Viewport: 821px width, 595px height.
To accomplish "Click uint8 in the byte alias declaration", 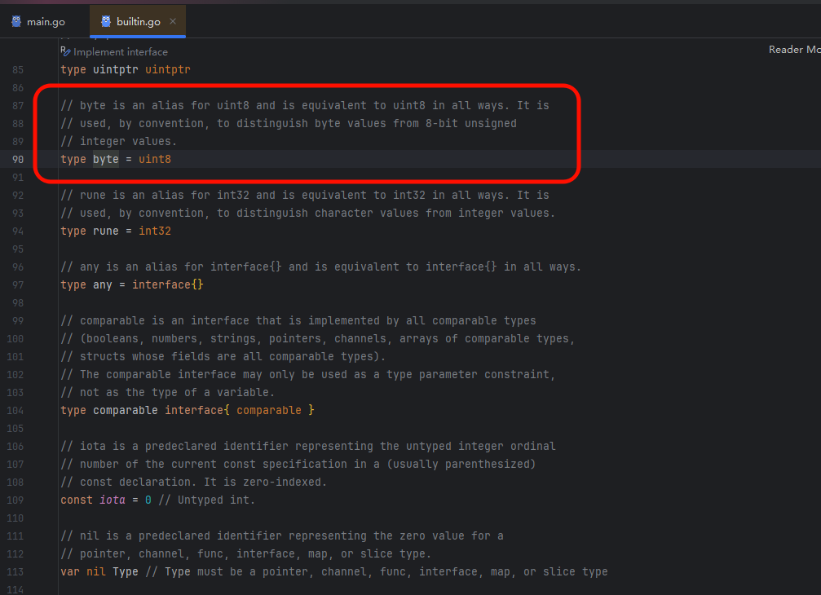I will coord(155,159).
